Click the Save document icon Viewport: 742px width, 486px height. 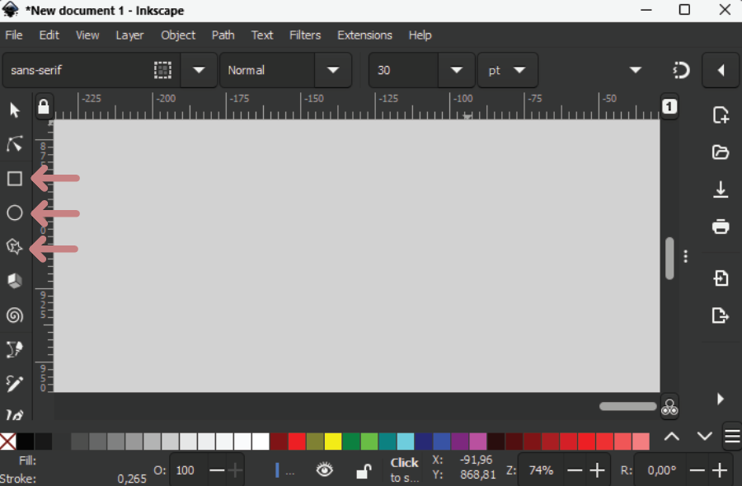[x=721, y=189]
